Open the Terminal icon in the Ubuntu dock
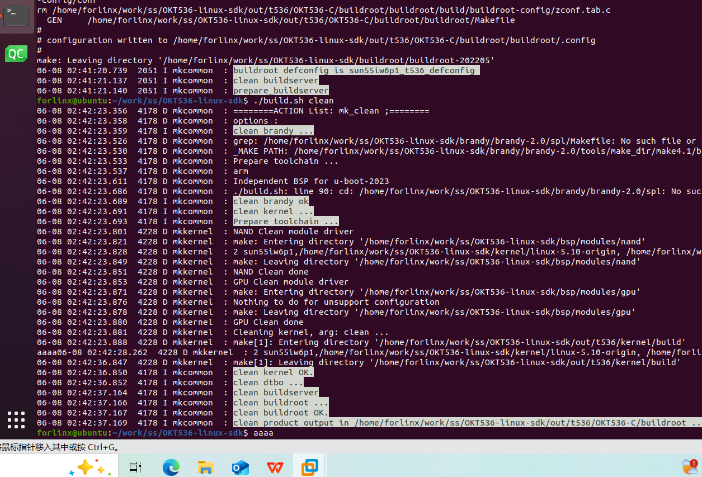 click(x=16, y=15)
